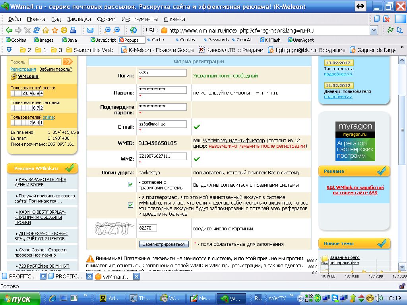Click the Mail envelope icon

(x=90, y=30)
